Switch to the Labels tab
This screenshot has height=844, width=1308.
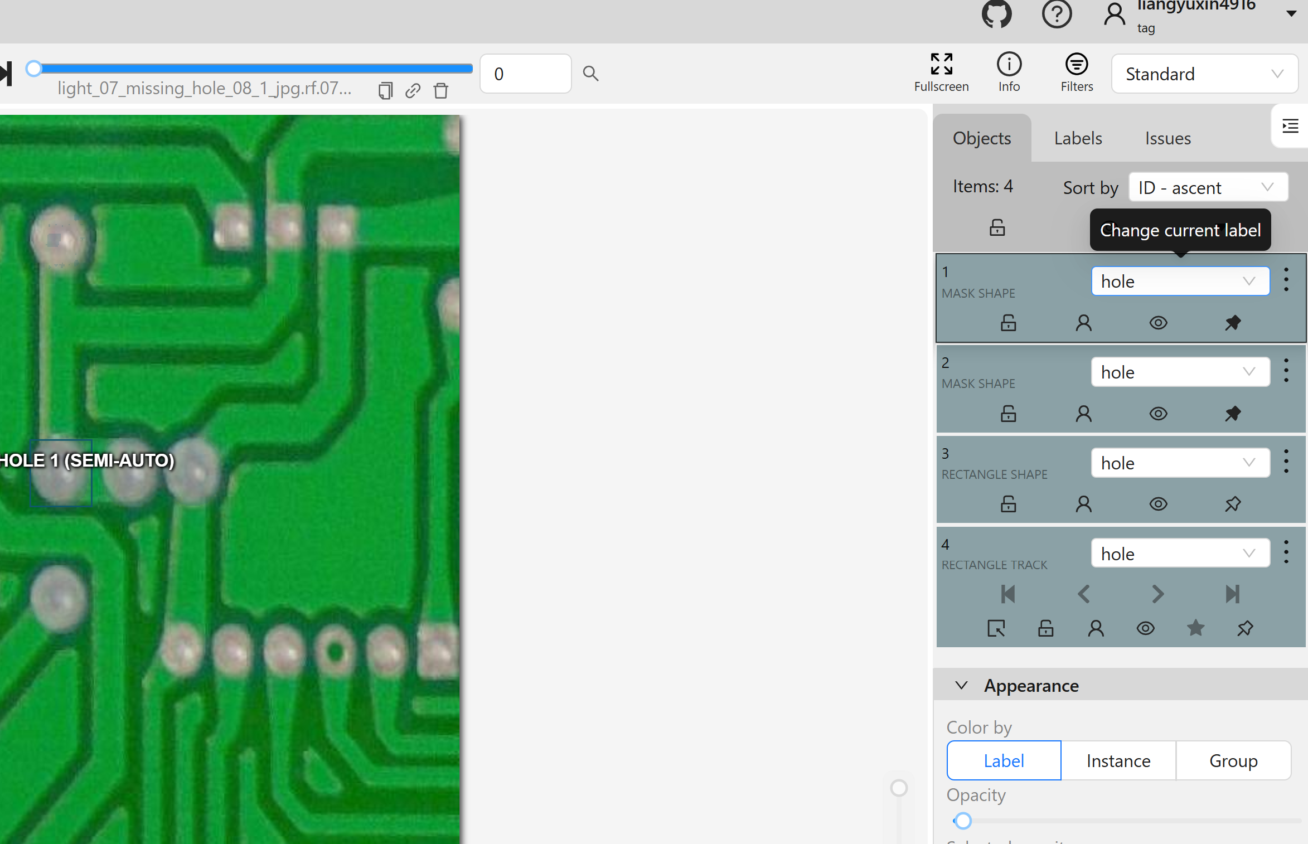[x=1078, y=138]
